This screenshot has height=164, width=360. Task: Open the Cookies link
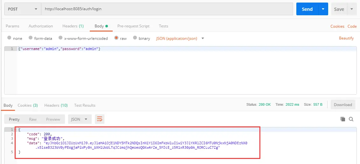[337, 26]
